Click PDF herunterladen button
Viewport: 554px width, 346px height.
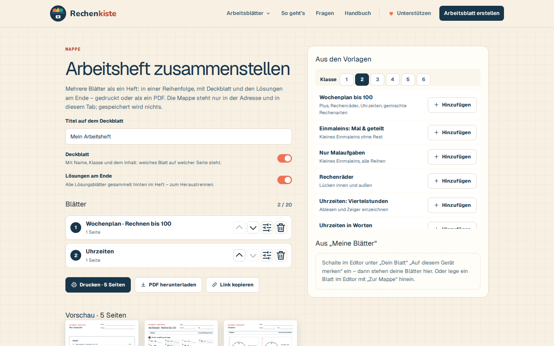pyautogui.click(x=168, y=285)
